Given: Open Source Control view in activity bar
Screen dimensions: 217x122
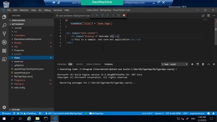Looking at the screenshot, I should point(4,34).
